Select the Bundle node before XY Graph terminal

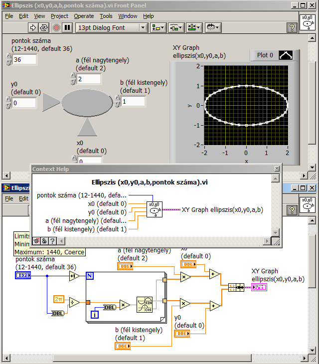(236, 287)
